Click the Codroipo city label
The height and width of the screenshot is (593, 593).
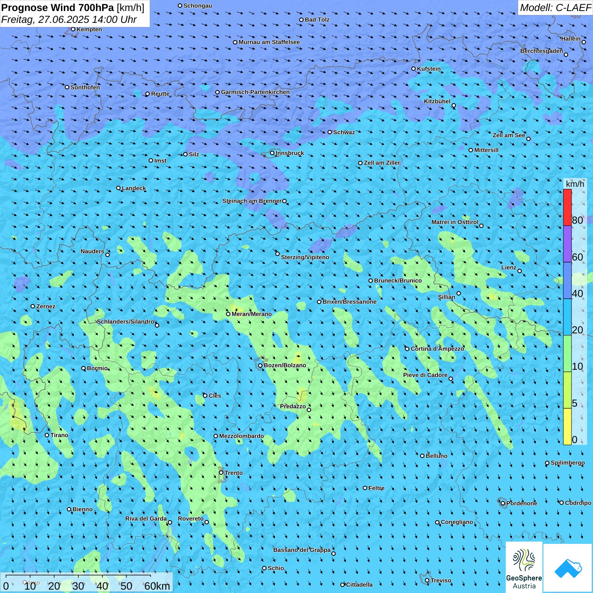pos(578,503)
